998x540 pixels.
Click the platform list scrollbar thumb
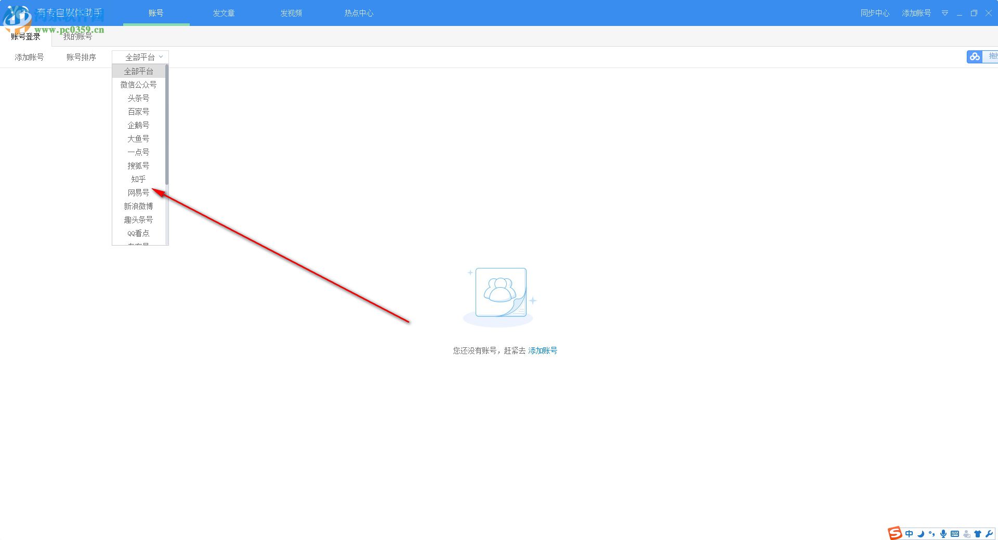point(167,125)
